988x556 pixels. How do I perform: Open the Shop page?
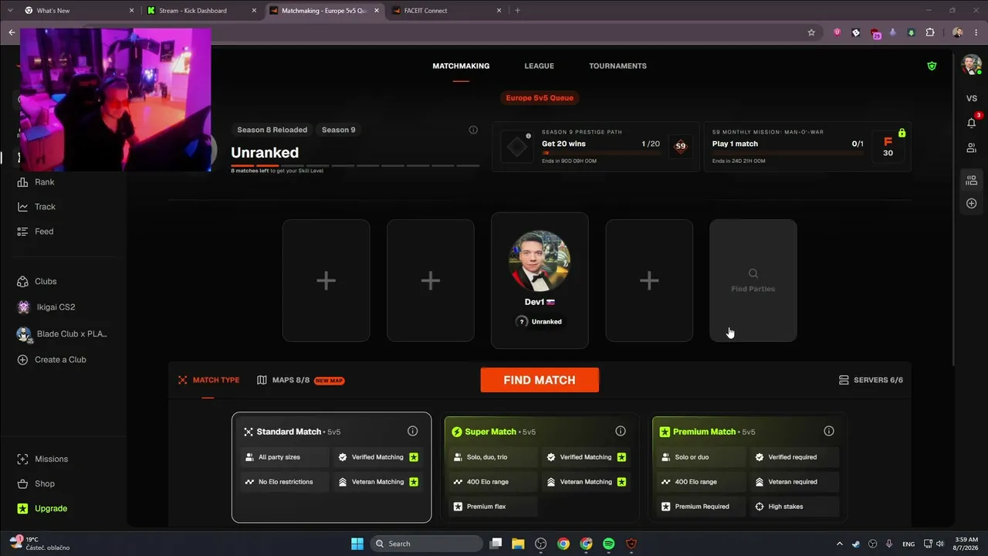tap(36, 484)
